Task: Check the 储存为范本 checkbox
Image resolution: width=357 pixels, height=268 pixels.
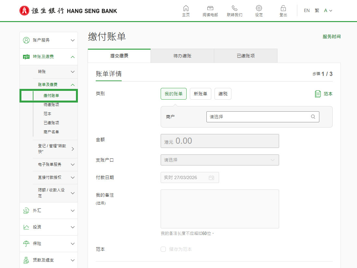Action: click(x=163, y=249)
